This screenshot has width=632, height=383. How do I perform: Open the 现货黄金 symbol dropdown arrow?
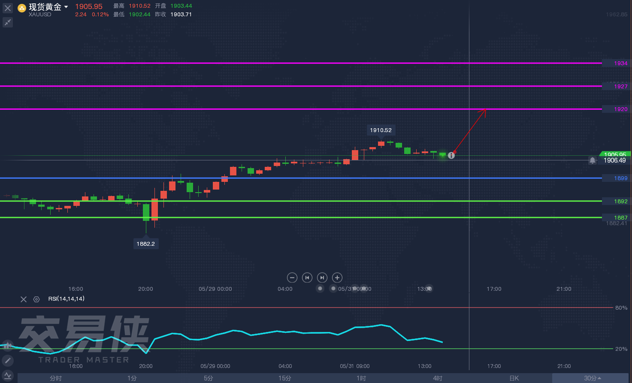(66, 7)
